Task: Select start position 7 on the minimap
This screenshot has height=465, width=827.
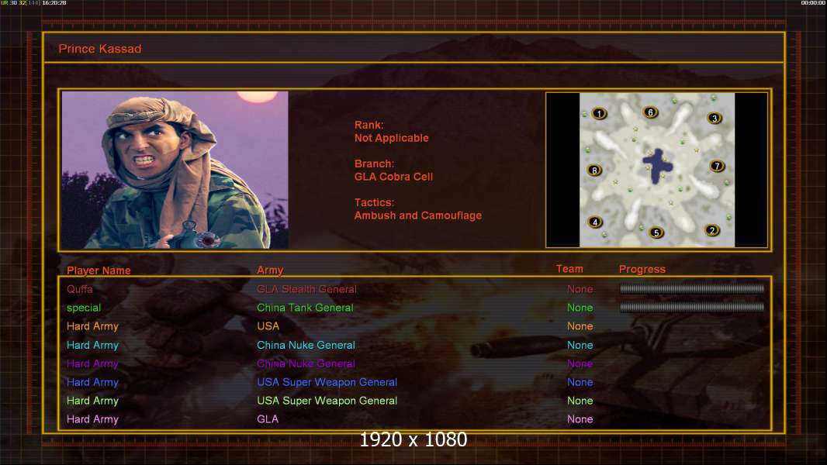Action: point(717,166)
